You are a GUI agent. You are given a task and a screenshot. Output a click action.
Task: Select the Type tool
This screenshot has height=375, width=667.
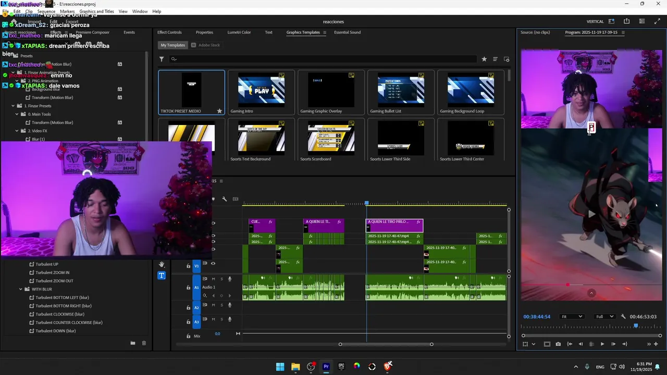click(x=162, y=276)
